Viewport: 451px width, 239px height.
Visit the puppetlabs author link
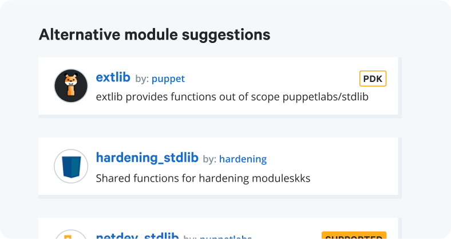[x=225, y=237]
